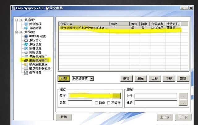Toggle the 不等待 checkbox

coord(109,103)
